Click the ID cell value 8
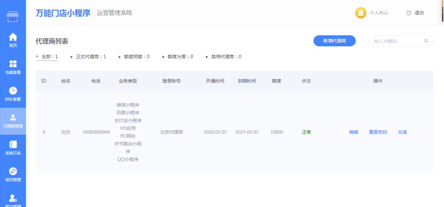Viewport: 444px width, 207px height. [44, 132]
